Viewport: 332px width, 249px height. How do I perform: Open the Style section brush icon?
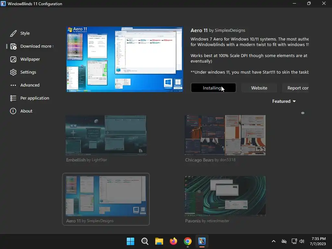pyautogui.click(x=13, y=33)
